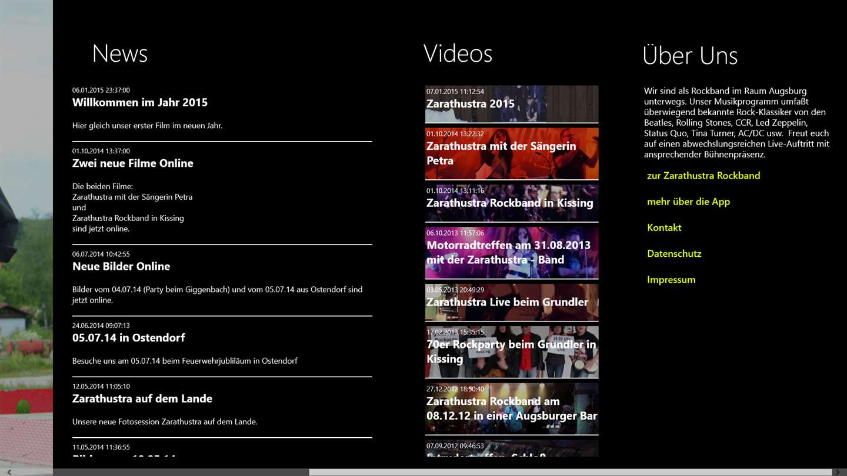Click the horizontal scrollbar thumb at the bottom
This screenshot has height=476, width=847.
(571, 472)
